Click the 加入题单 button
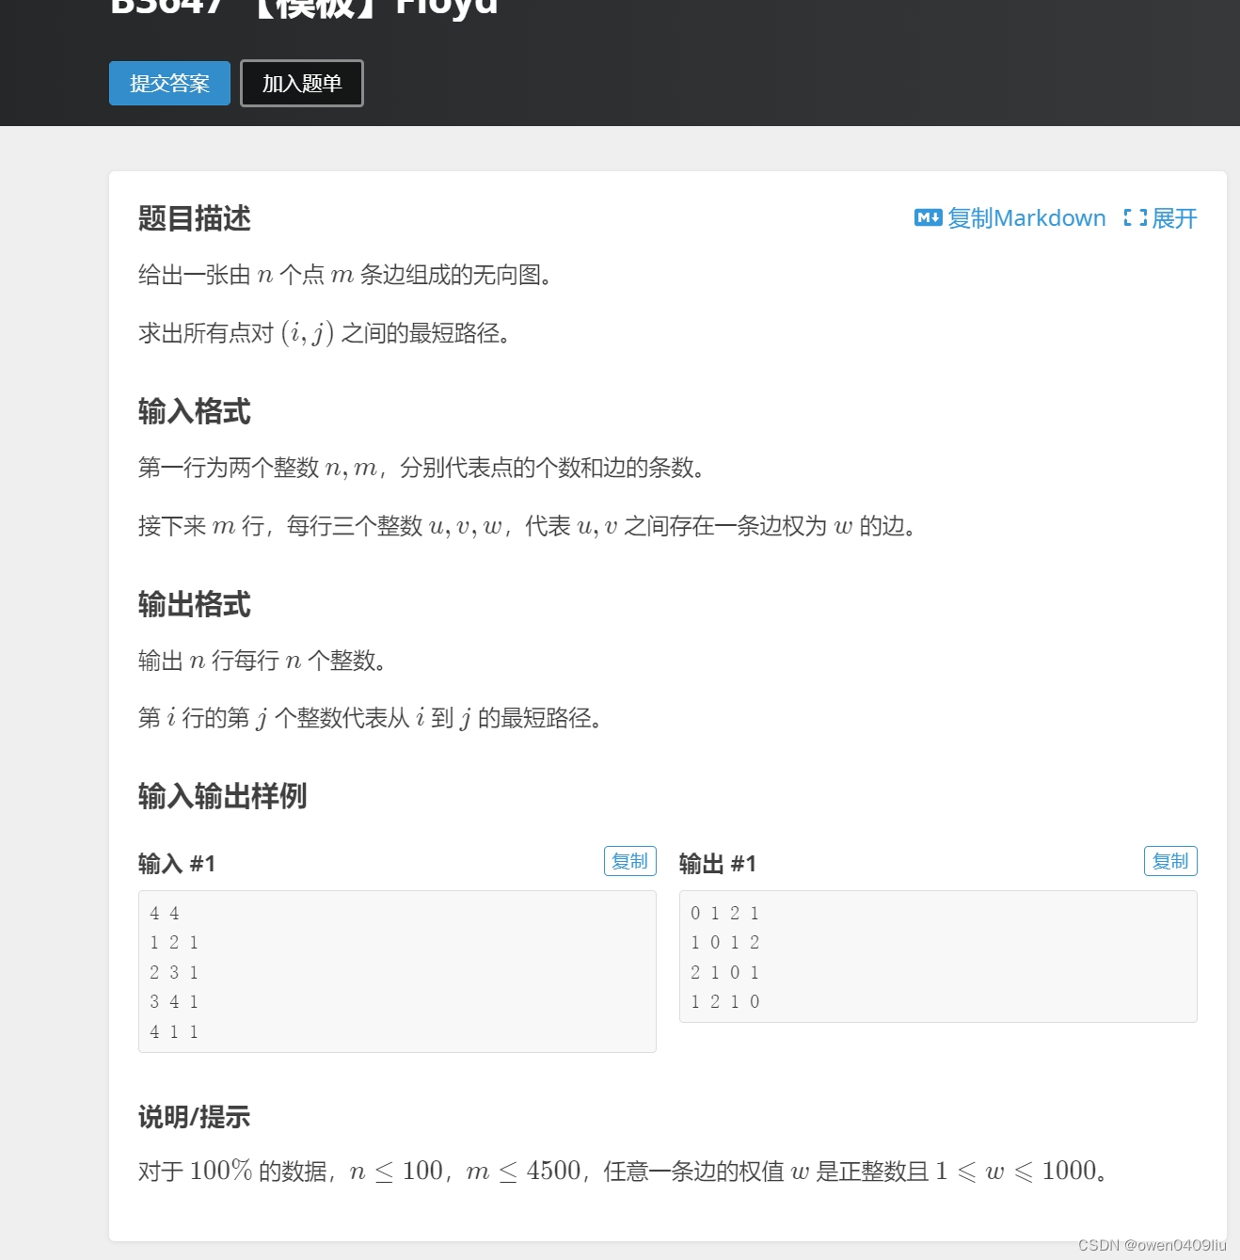This screenshot has height=1260, width=1240. point(301,83)
